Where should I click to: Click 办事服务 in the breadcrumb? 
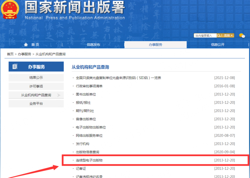coord(24,54)
